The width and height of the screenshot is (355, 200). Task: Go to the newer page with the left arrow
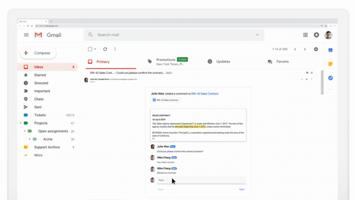click(x=295, y=49)
